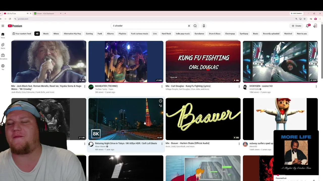This screenshot has height=181, width=323.
Task: Start voice search with the microphone
Action: [204, 26]
